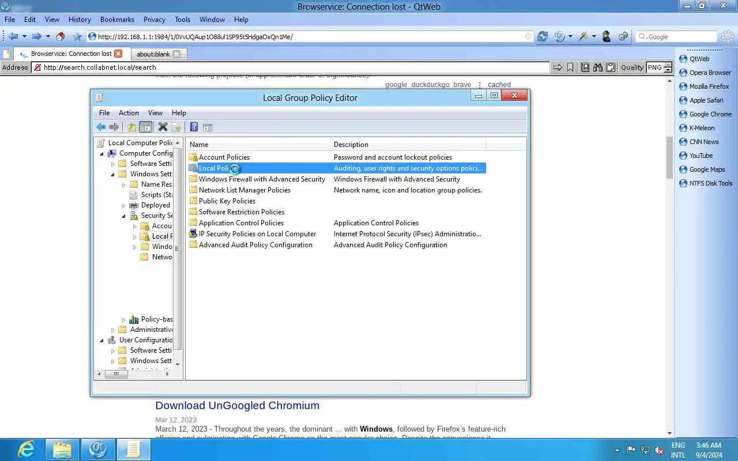Collapse the Security Settings node
Viewport: 738px width, 461px height.
point(123,216)
